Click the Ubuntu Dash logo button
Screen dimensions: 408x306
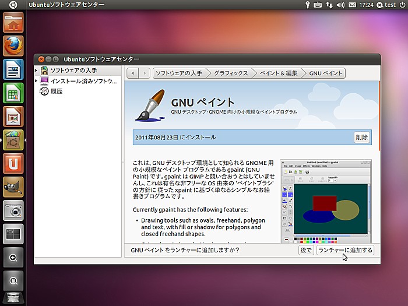coord(13,5)
